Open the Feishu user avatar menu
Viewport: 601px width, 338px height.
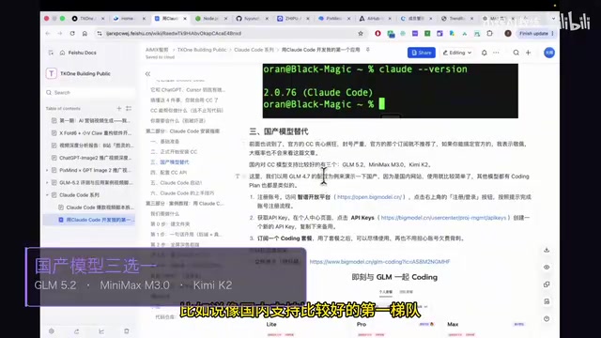[x=549, y=53]
